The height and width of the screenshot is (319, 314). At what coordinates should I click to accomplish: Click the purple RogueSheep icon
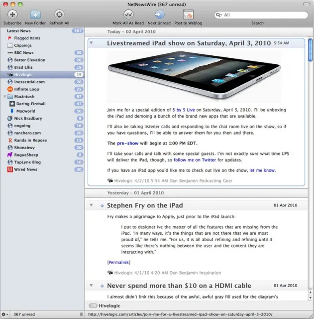point(10,155)
